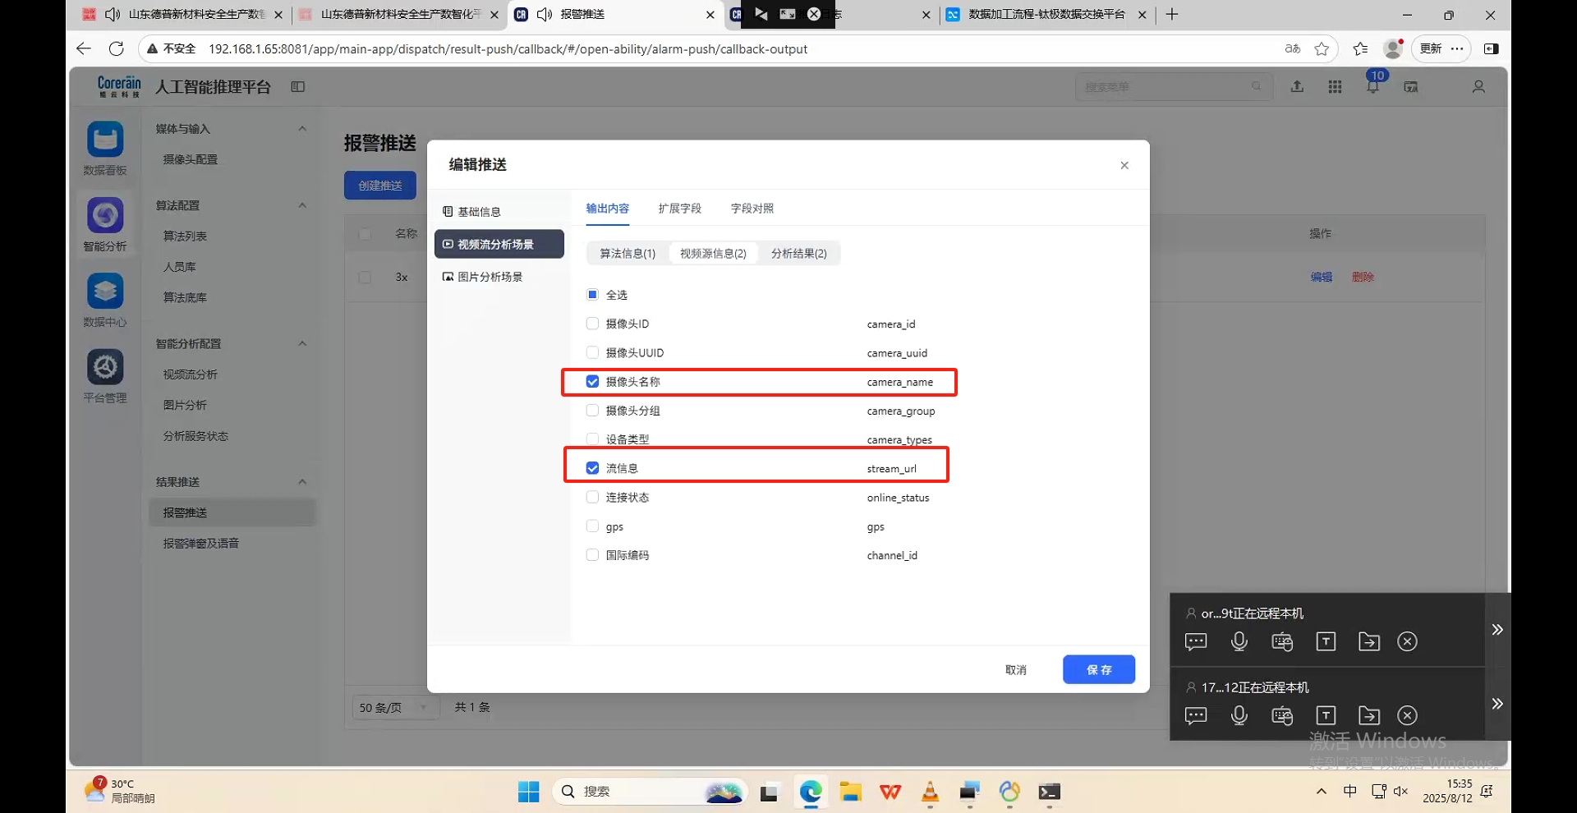Click the browser address bar URL
This screenshot has width=1577, height=813.
(508, 49)
